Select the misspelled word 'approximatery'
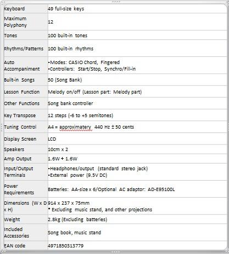Image resolution: width=229 pixels, height=254 pixels. 75,127
